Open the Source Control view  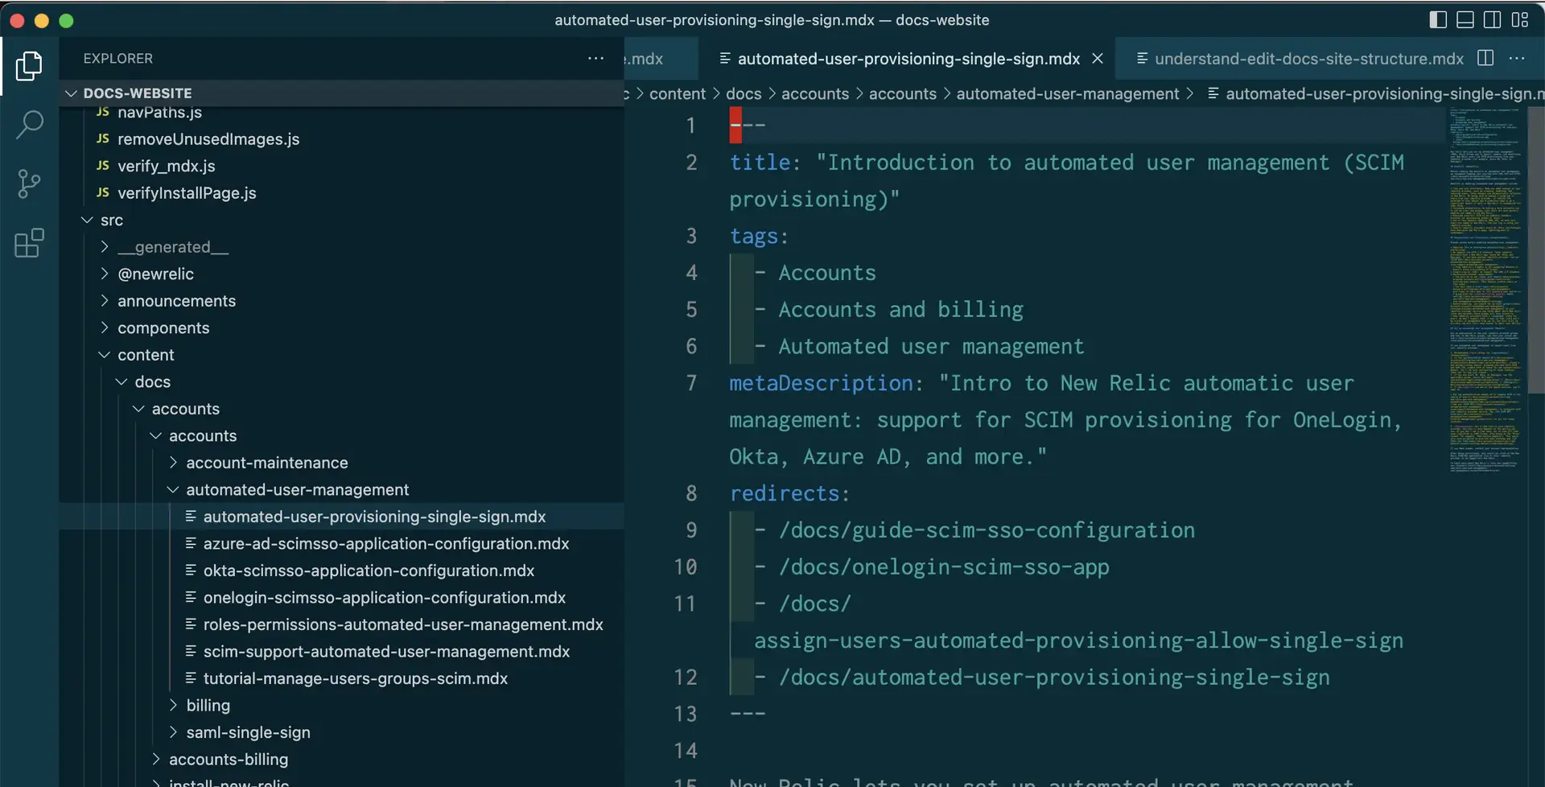pyautogui.click(x=29, y=183)
